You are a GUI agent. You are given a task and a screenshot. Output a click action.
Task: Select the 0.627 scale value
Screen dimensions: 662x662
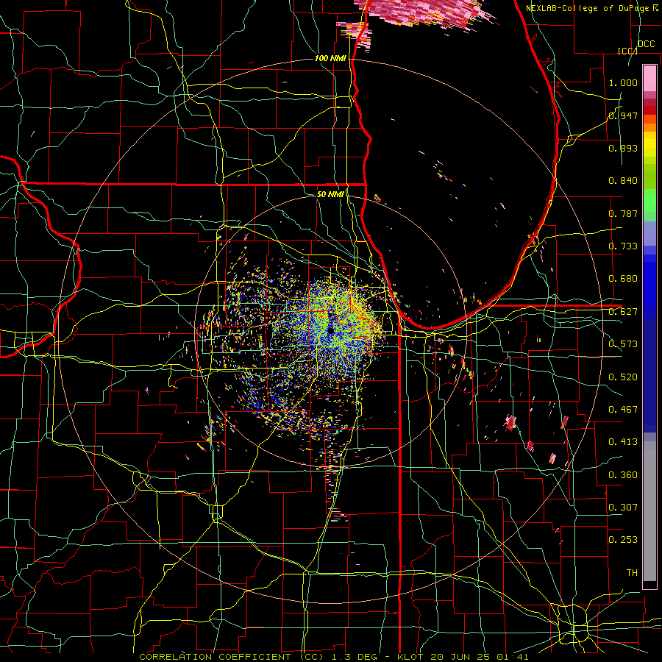(623, 312)
